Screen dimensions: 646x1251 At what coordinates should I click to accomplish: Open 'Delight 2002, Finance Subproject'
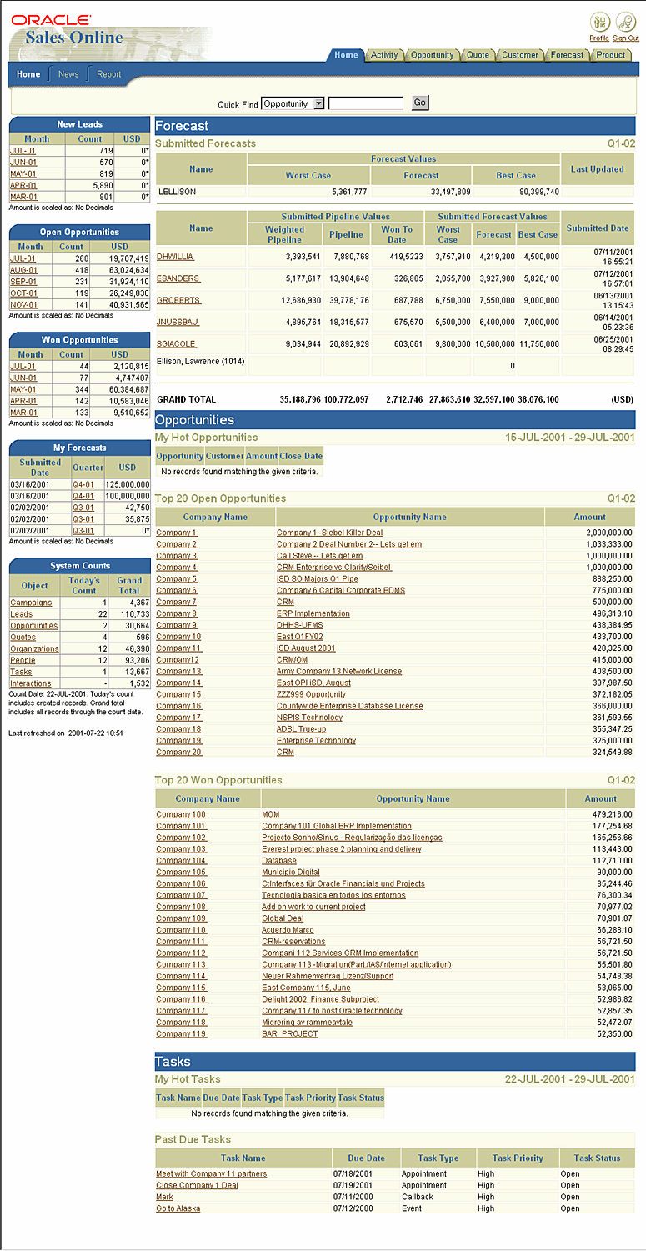[x=321, y=1000]
